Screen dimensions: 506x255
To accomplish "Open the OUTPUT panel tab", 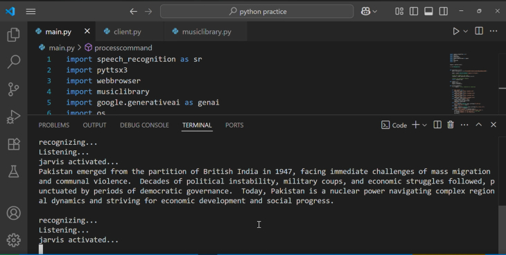I will point(94,125).
